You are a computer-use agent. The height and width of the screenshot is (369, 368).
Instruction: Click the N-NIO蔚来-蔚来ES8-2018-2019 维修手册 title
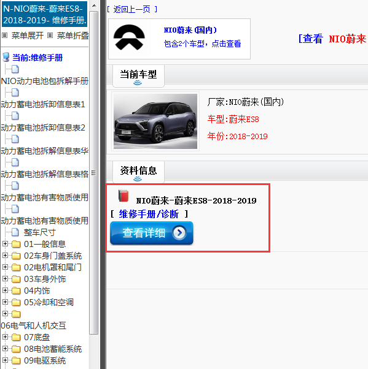45,14
